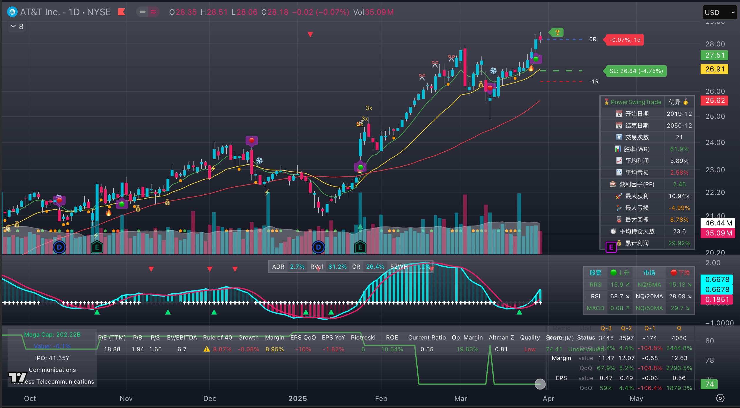
Task: Click the PowerSwingTrade table header
Action: point(636,102)
